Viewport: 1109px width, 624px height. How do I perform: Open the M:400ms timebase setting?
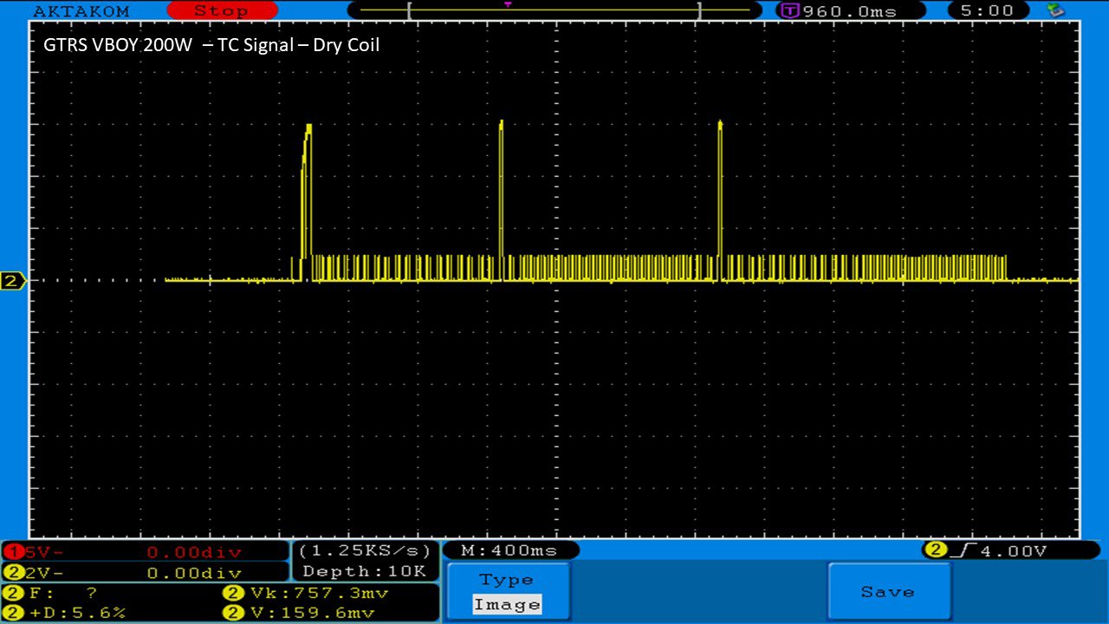tap(509, 550)
